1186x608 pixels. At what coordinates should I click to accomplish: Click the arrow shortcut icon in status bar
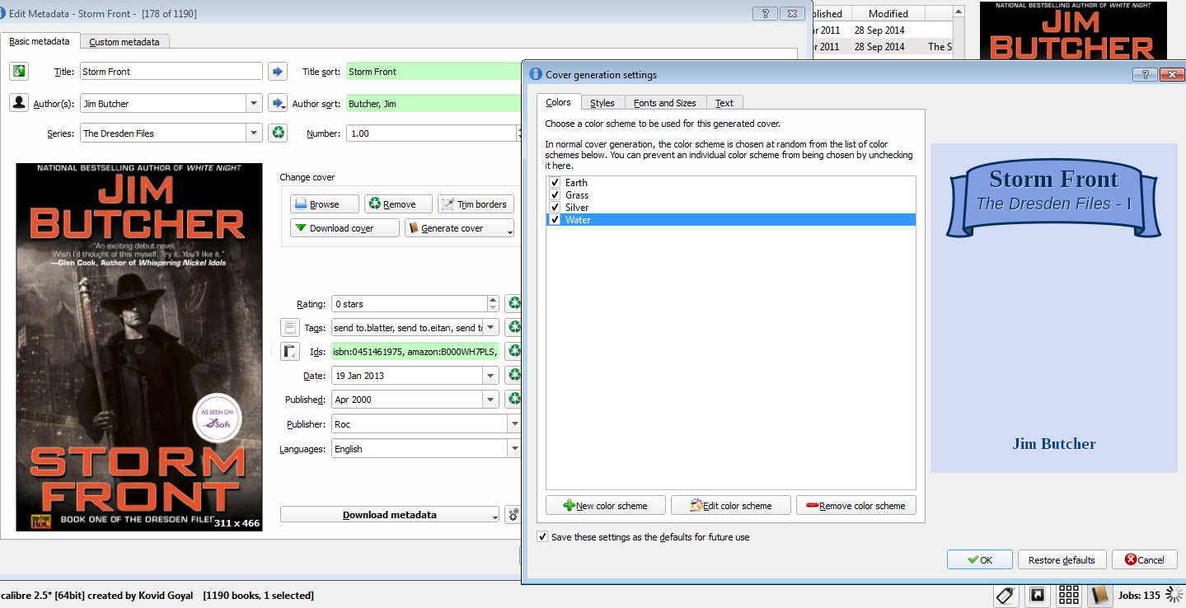click(1038, 595)
